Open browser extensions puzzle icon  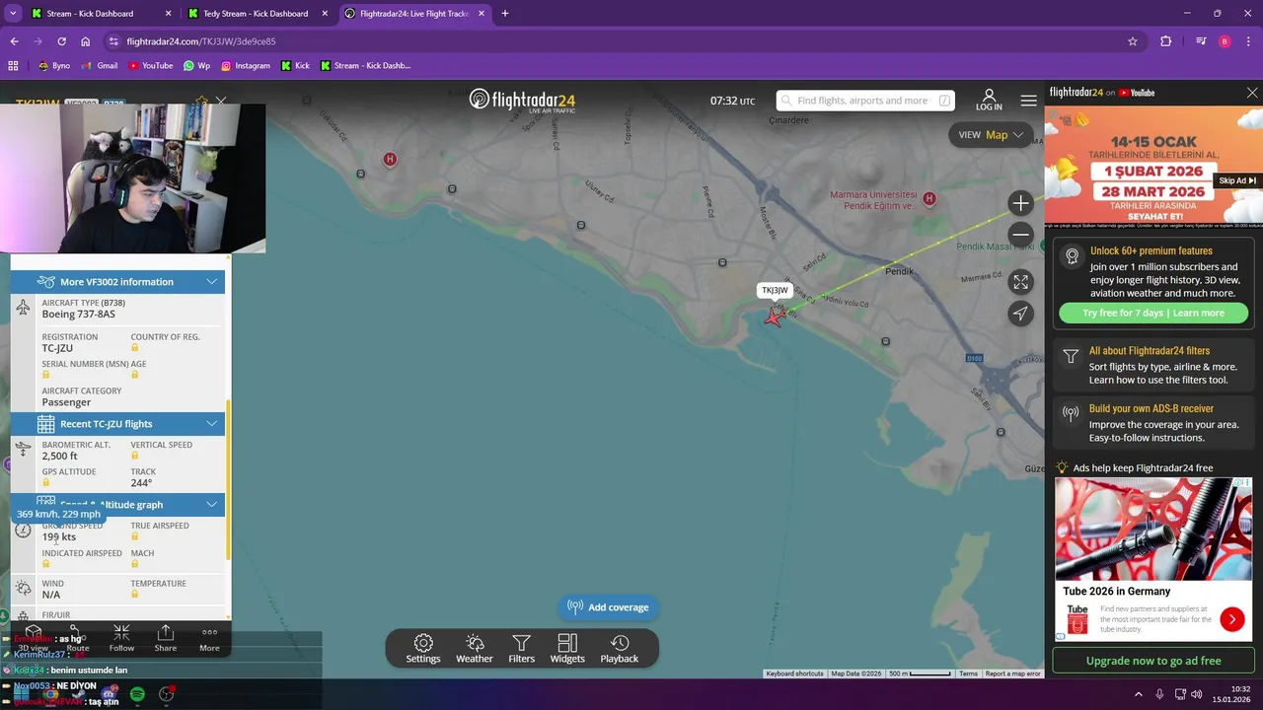coord(1166,41)
